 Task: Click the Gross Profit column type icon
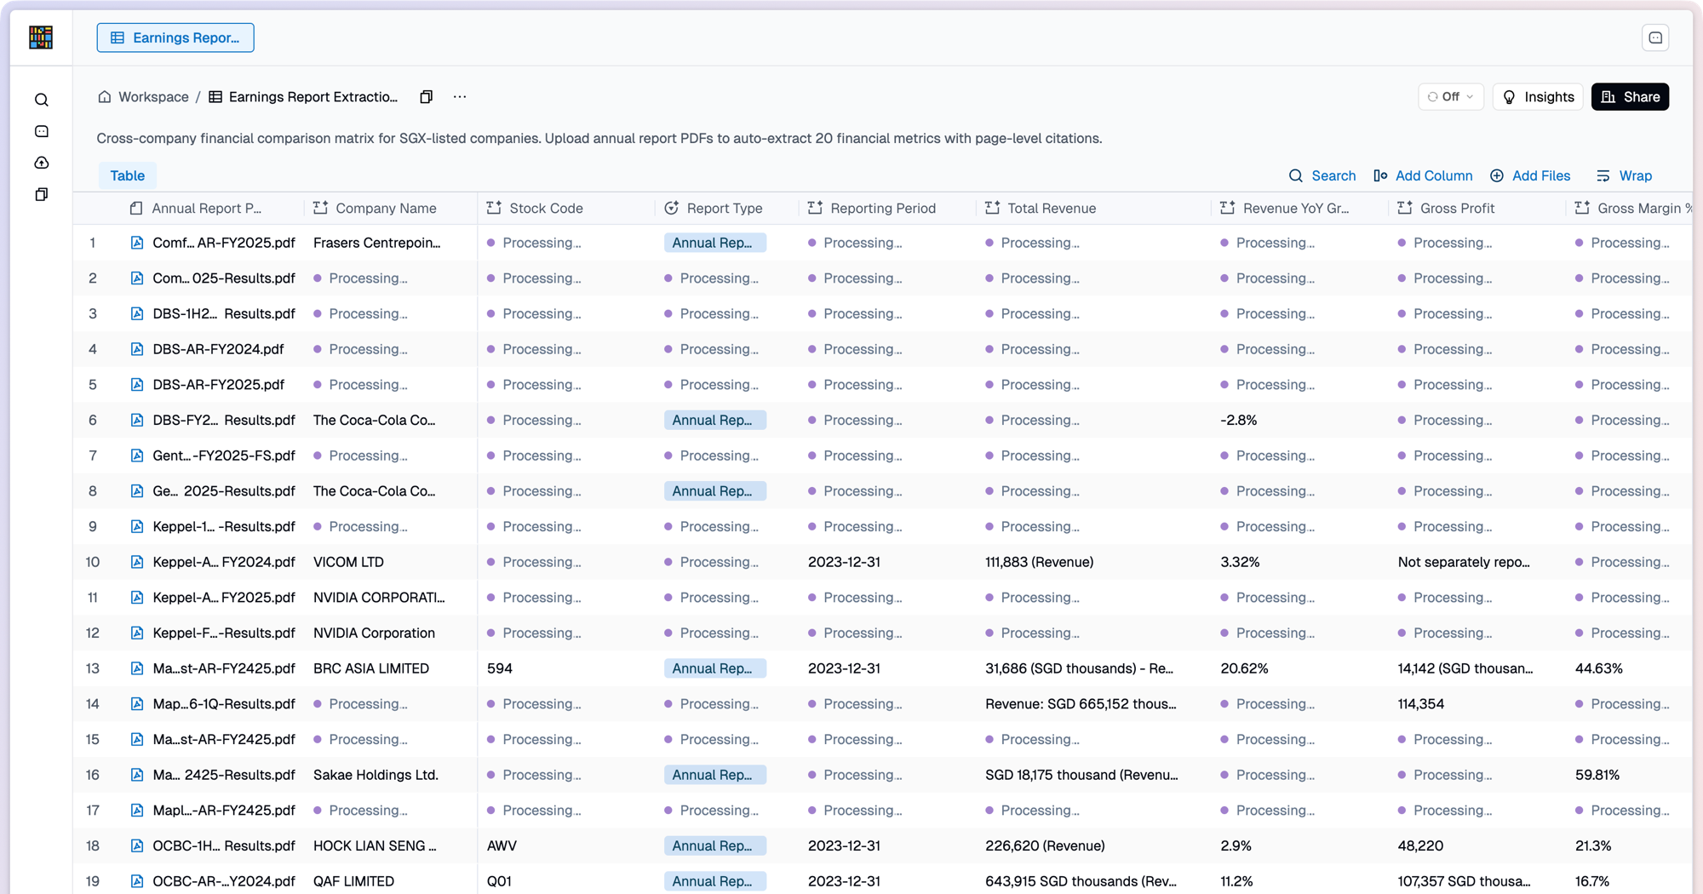tap(1405, 209)
